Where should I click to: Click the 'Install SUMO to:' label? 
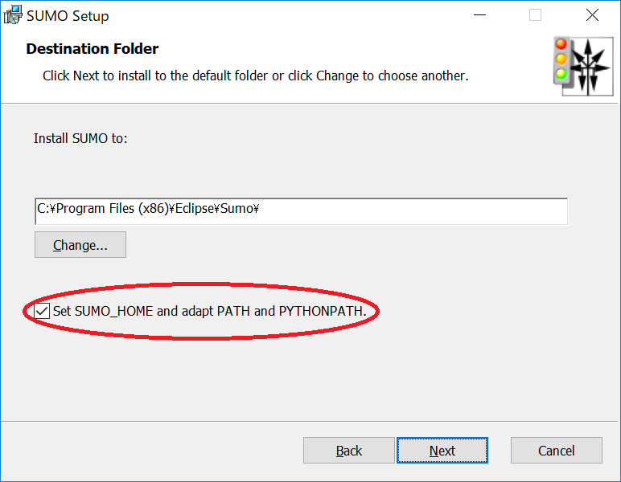(x=80, y=138)
